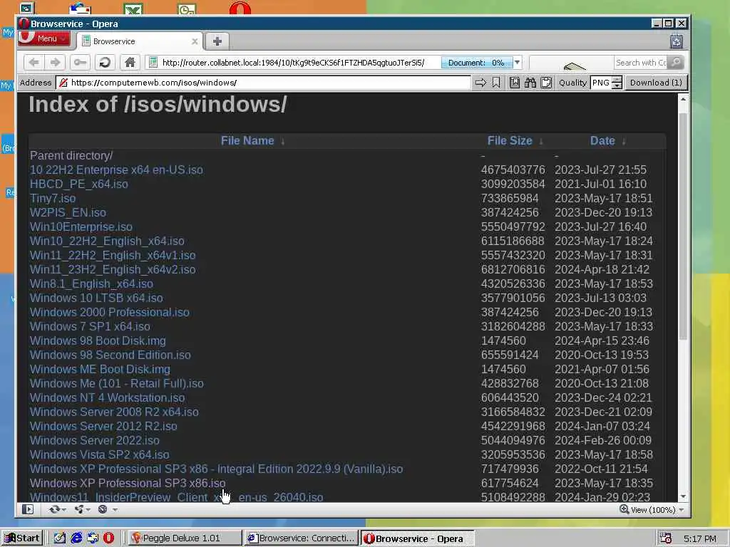Open Windows Vista SP2 x64.iso link
This screenshot has width=730, height=547.
pos(100,455)
